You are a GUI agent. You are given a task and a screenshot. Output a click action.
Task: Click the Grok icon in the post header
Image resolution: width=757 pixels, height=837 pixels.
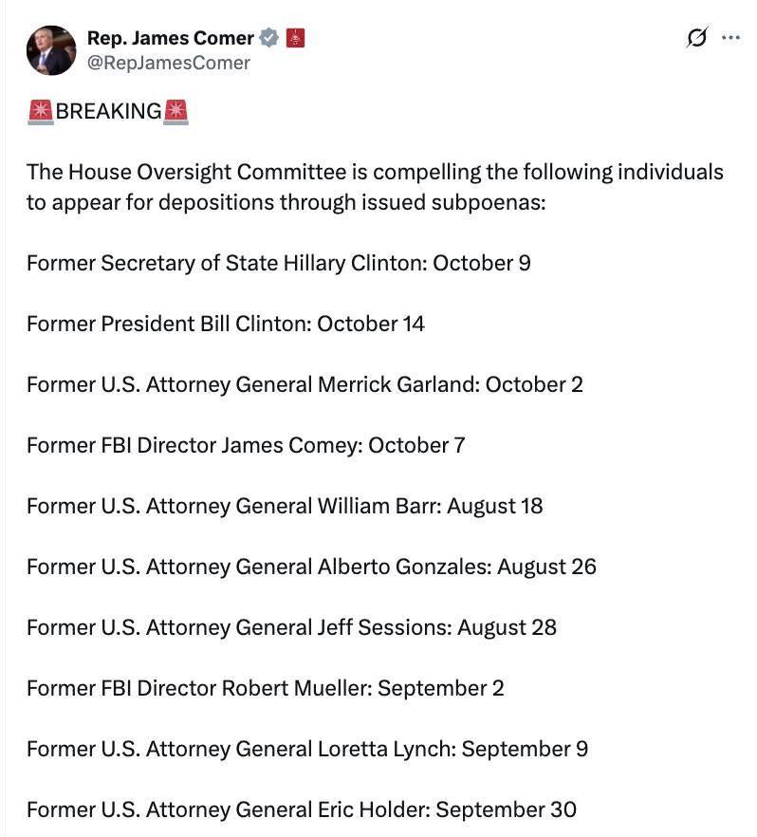[696, 39]
